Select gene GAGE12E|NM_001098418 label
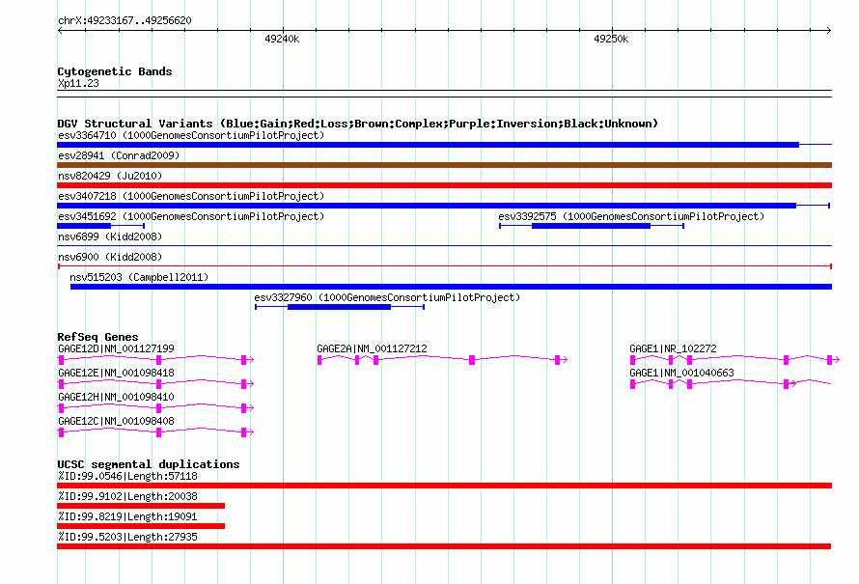859x584 pixels. (x=116, y=373)
